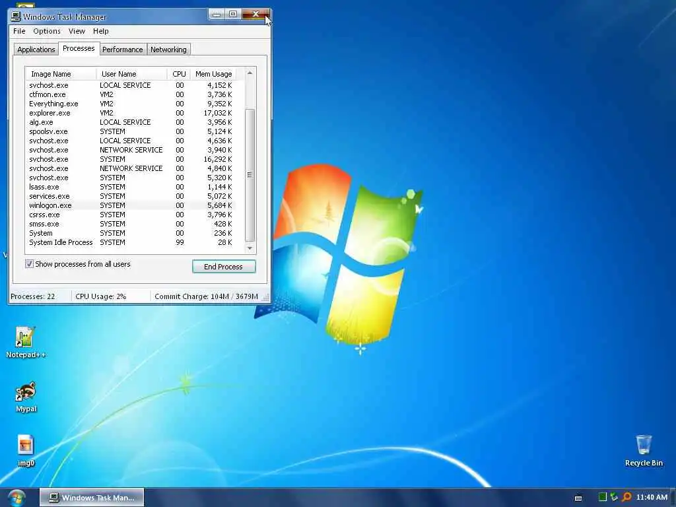Select the lsass.exe process row

pos(131,187)
